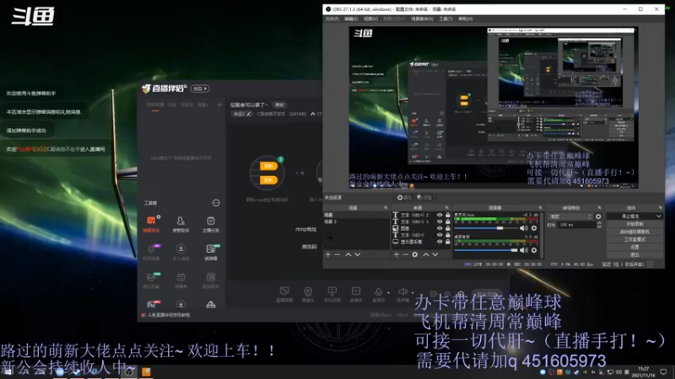Add screen capture source in companion toolbar
The image size is (675, 379).
[x=284, y=294]
